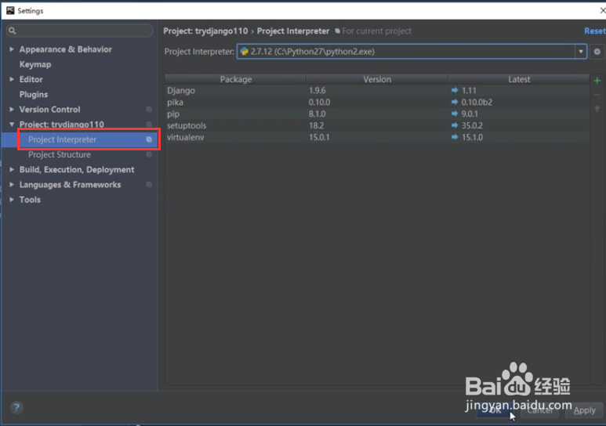Open Version Control settings page
606x426 pixels.
(50, 110)
